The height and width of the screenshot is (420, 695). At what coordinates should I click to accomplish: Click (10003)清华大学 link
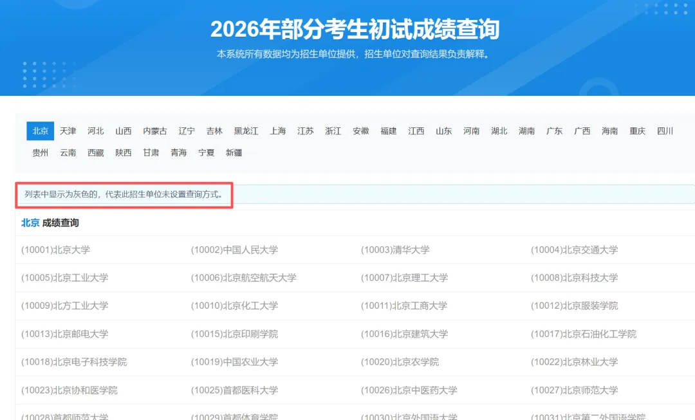[x=395, y=250]
